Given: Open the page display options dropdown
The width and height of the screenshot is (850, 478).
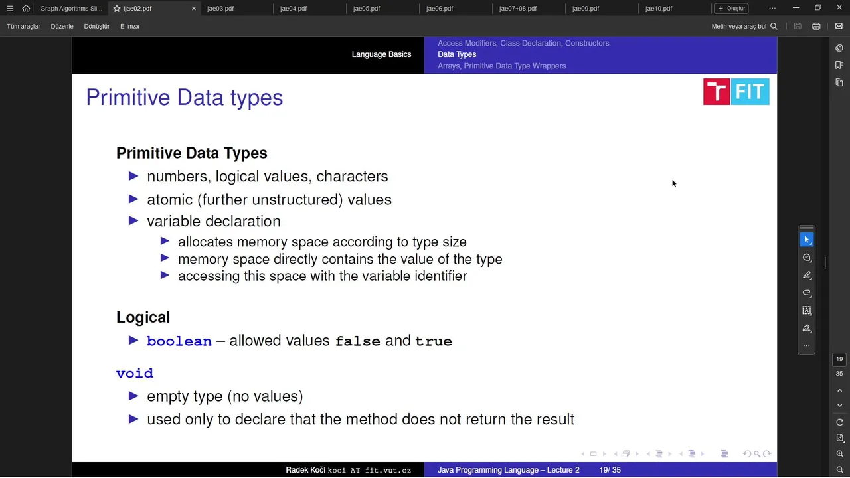Looking at the screenshot, I should (x=839, y=438).
